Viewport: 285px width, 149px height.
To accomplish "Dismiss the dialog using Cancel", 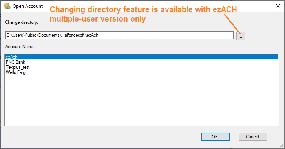I will 253,137.
